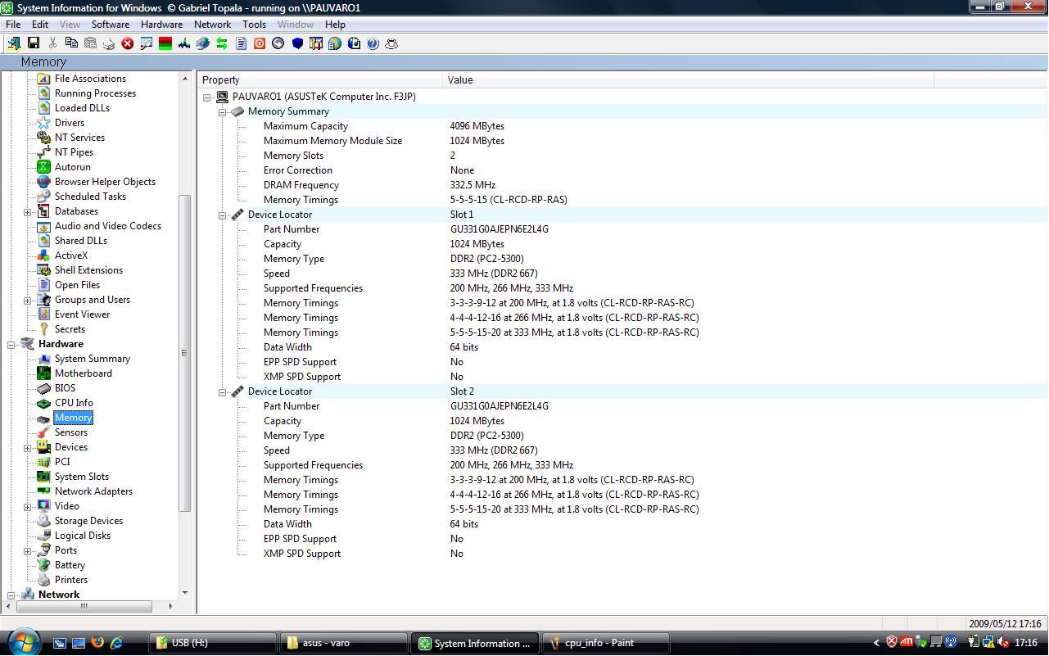
Task: Open Storage Devices in the tree
Action: coord(88,521)
